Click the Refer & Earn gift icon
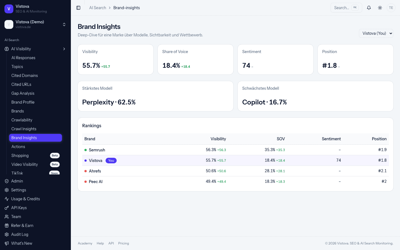This screenshot has height=250, width=400. click(x=7, y=226)
